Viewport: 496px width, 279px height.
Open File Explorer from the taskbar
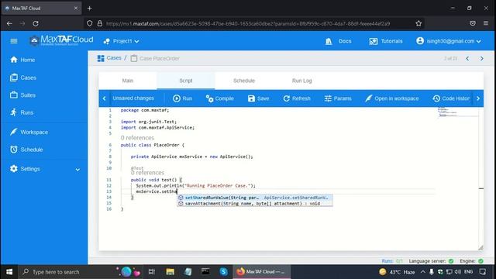pos(170,272)
